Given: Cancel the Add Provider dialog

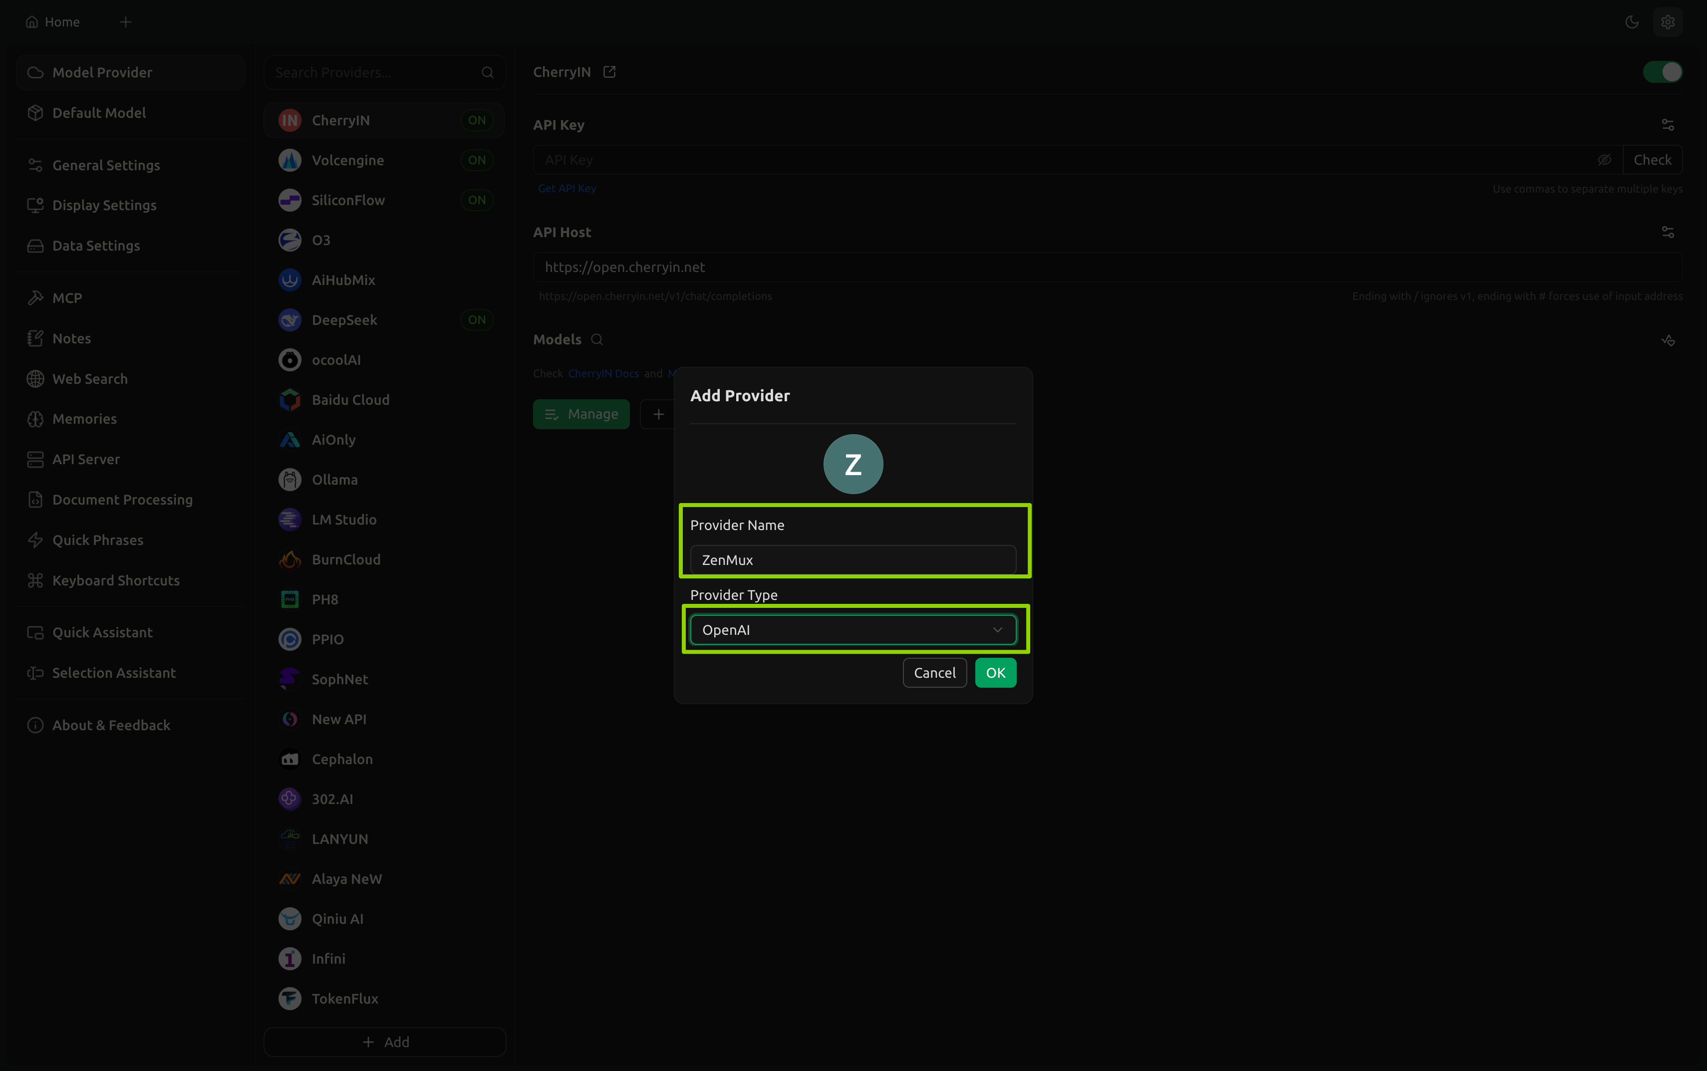Looking at the screenshot, I should pos(934,673).
